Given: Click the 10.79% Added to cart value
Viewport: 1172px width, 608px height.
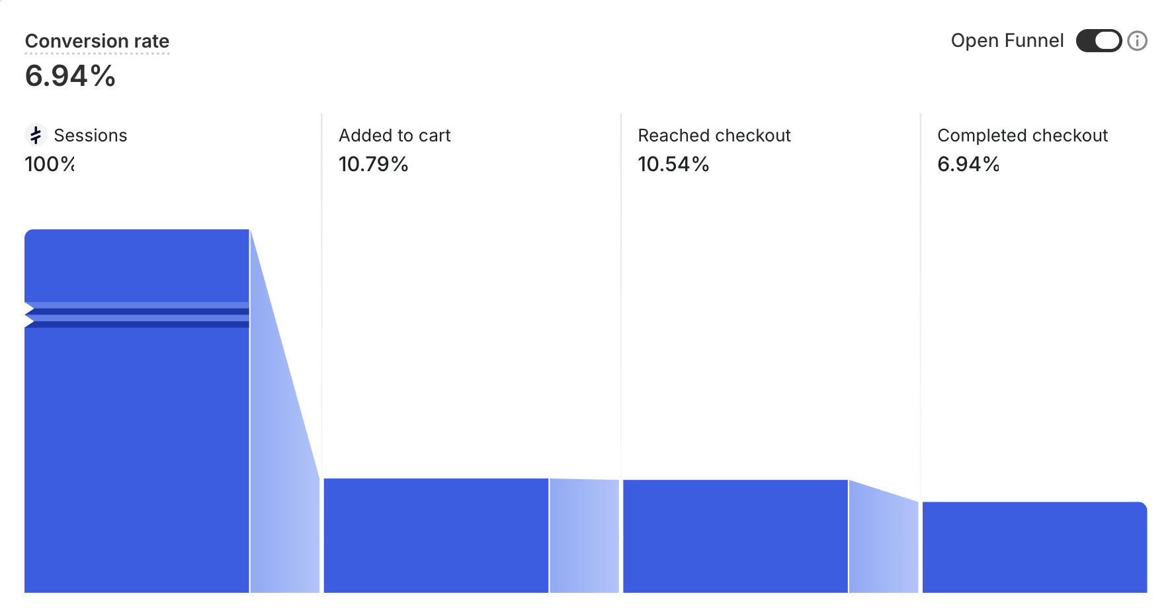Looking at the screenshot, I should click(x=374, y=164).
